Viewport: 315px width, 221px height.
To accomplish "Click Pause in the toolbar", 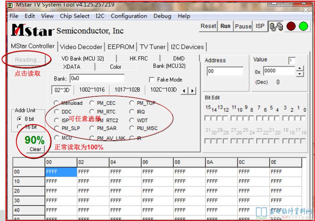I will 243,26.
